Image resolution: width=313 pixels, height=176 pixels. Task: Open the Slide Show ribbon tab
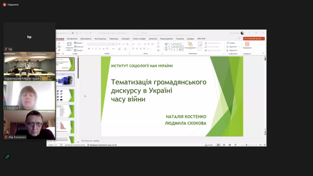tap(139, 39)
